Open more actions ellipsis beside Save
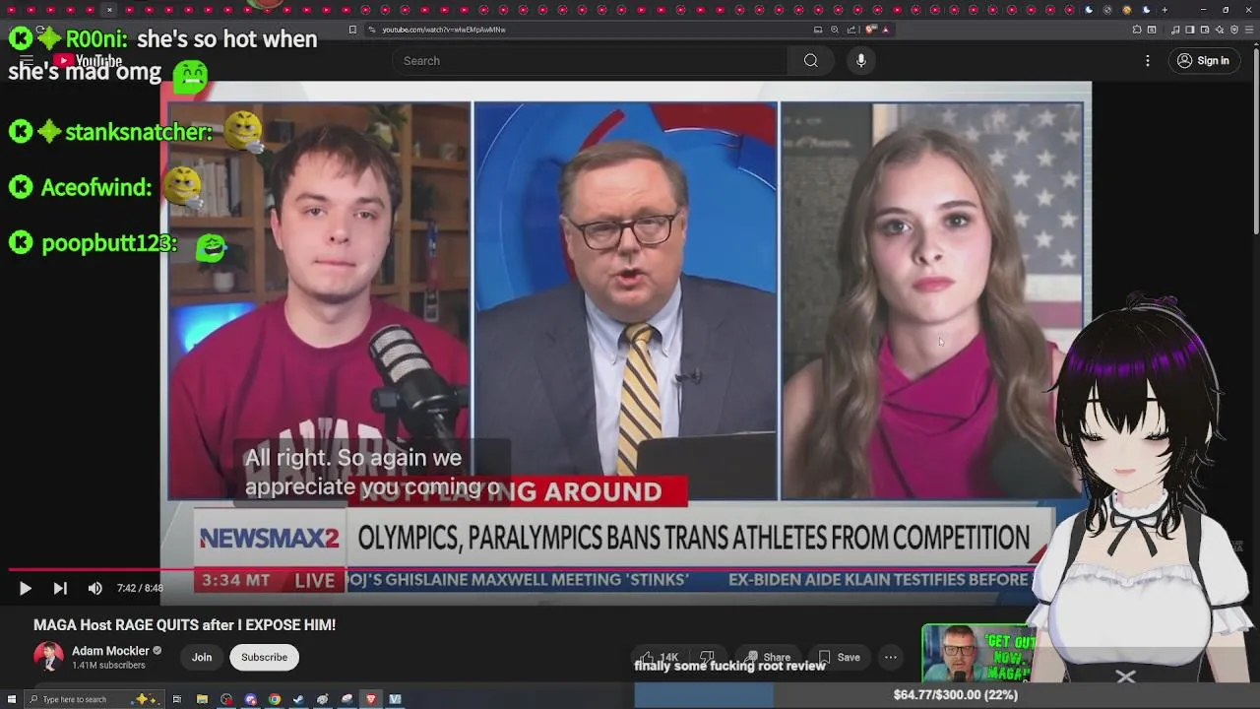The width and height of the screenshot is (1260, 709). click(x=890, y=657)
